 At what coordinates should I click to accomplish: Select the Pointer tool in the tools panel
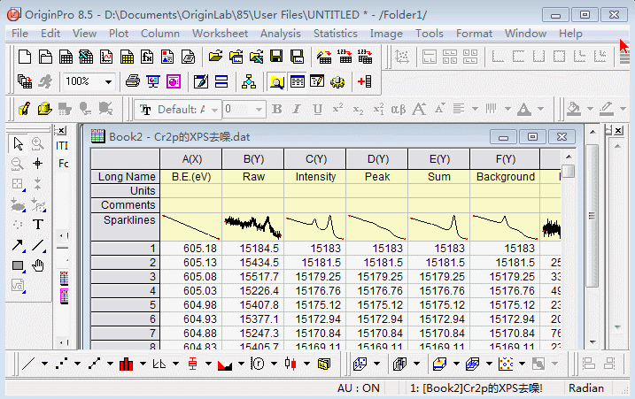(x=18, y=143)
